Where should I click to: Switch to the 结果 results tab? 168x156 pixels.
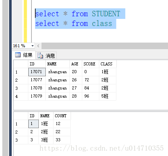pyautogui.click(x=24, y=55)
